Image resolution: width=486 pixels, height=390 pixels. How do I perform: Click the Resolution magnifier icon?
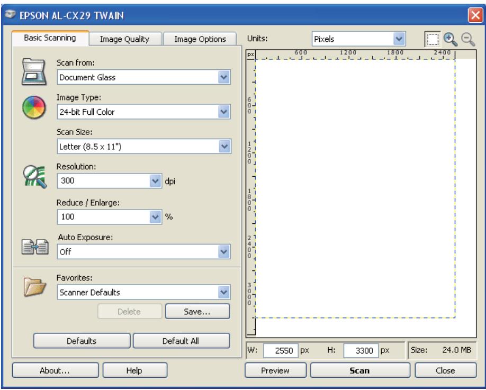pyautogui.click(x=35, y=177)
